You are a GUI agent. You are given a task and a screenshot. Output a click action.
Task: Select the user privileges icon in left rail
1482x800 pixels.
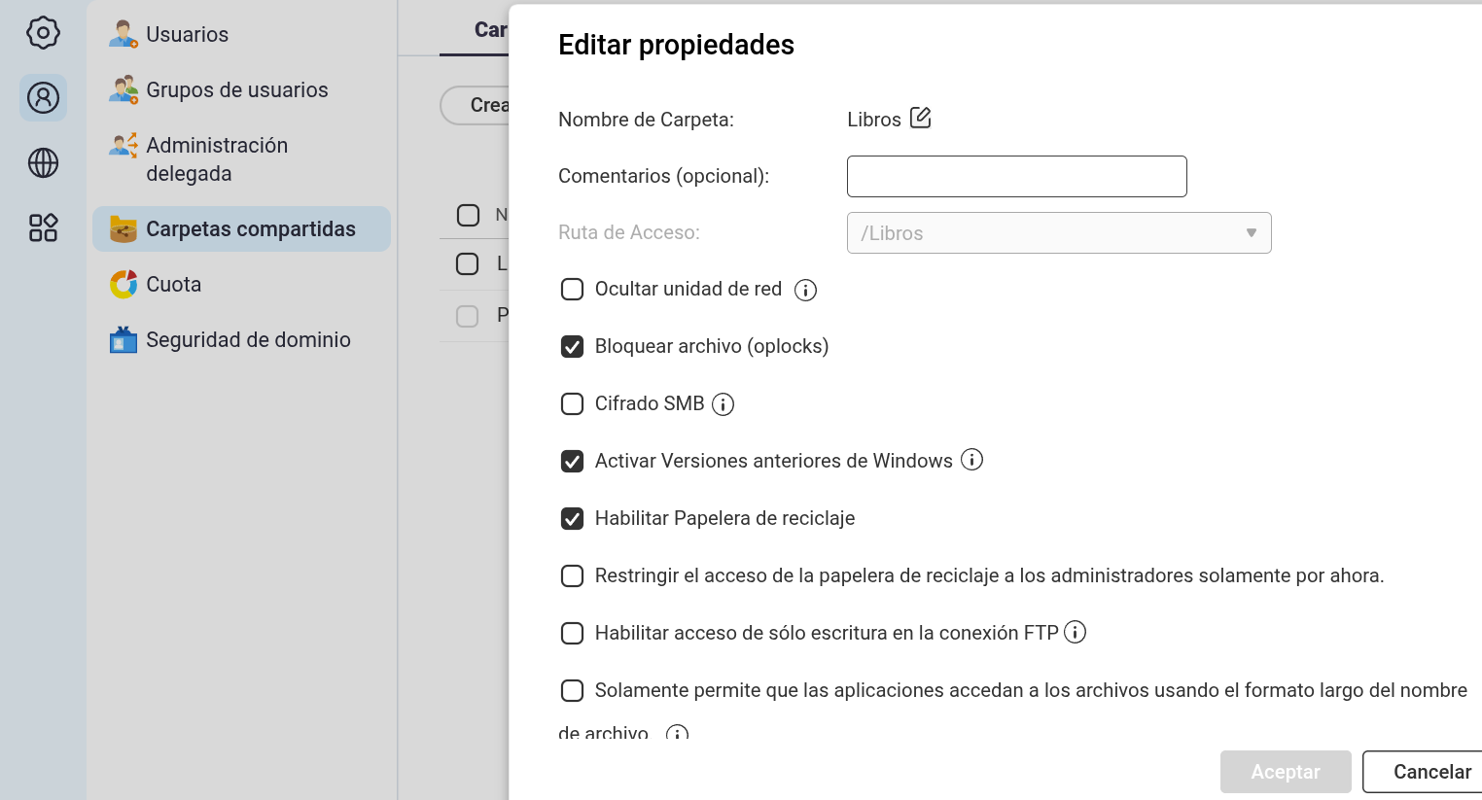tap(43, 98)
